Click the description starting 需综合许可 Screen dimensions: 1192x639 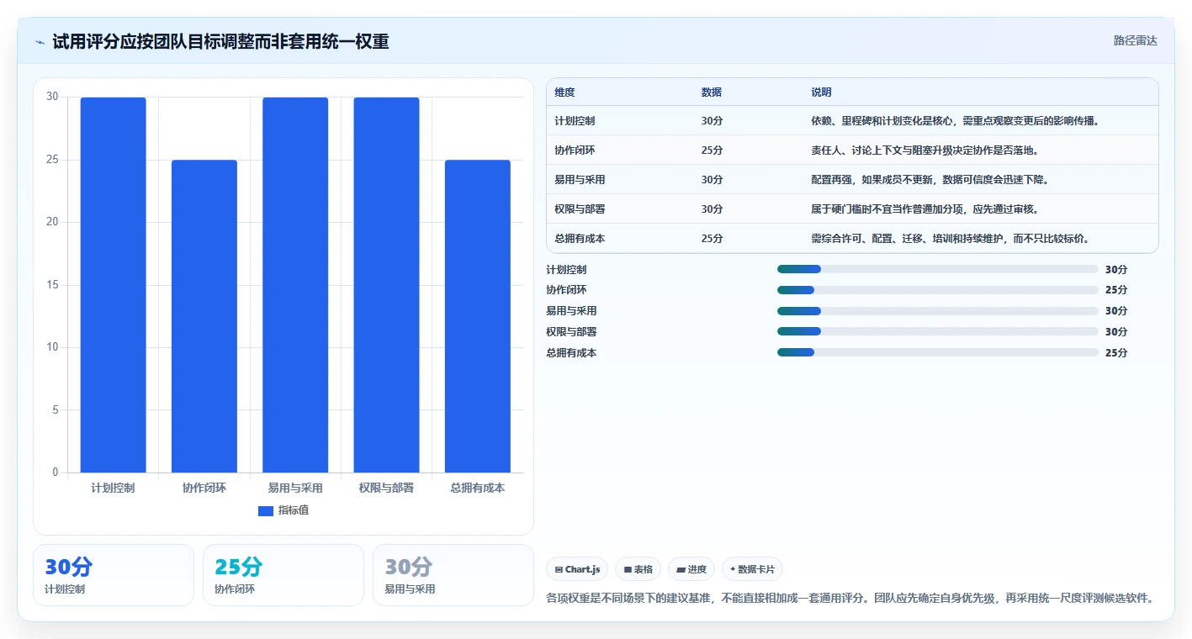tap(951, 239)
